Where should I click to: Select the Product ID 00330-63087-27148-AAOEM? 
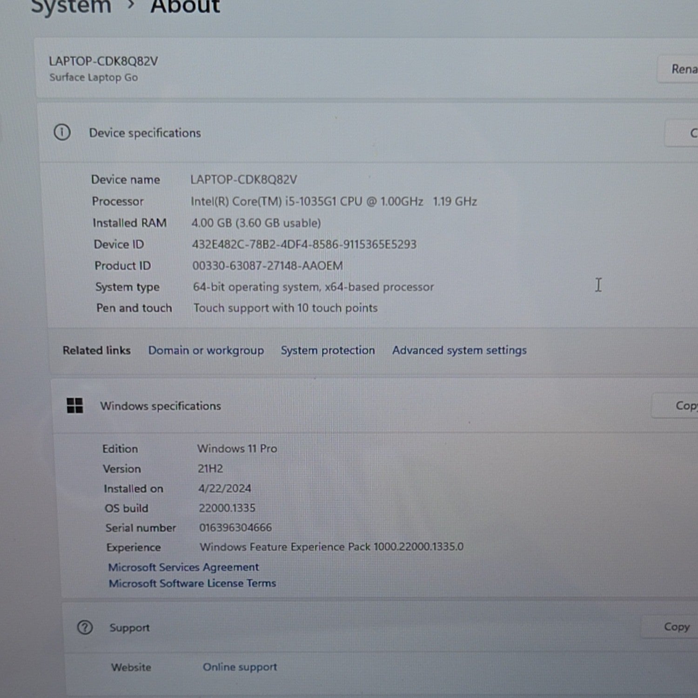click(268, 266)
